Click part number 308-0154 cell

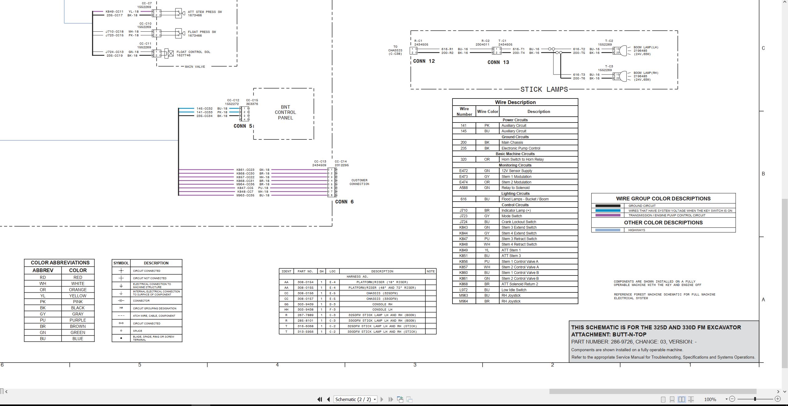coord(305,282)
